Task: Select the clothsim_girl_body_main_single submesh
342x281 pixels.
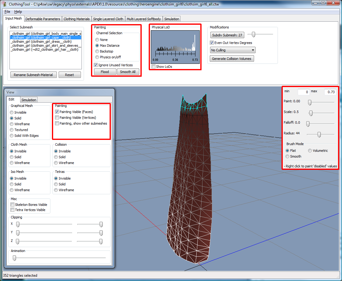Action: click(45, 34)
